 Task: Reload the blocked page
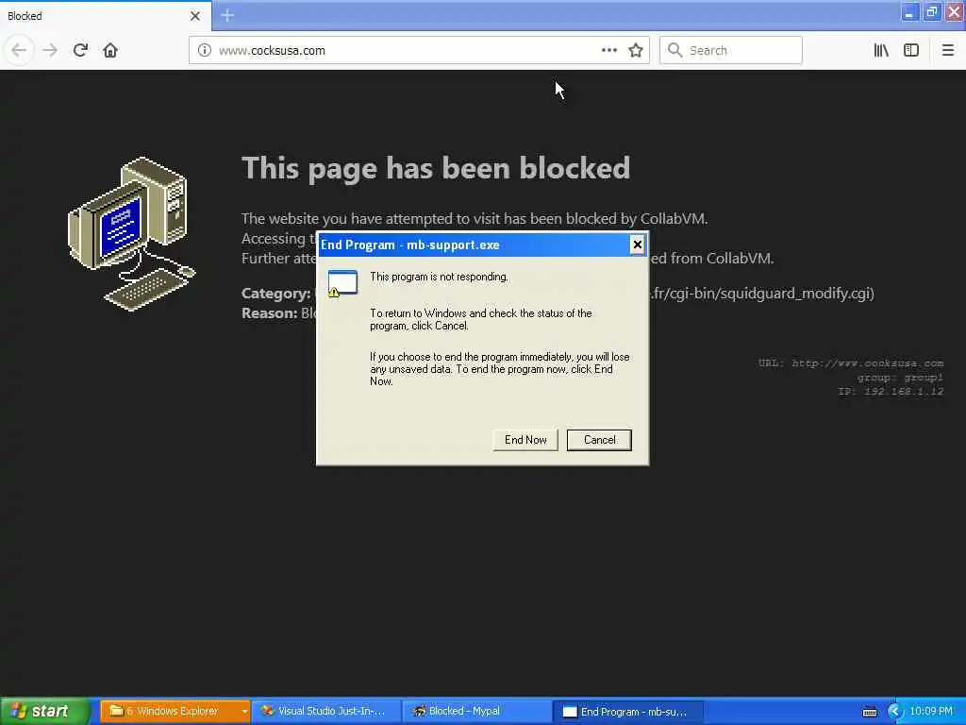coord(80,50)
